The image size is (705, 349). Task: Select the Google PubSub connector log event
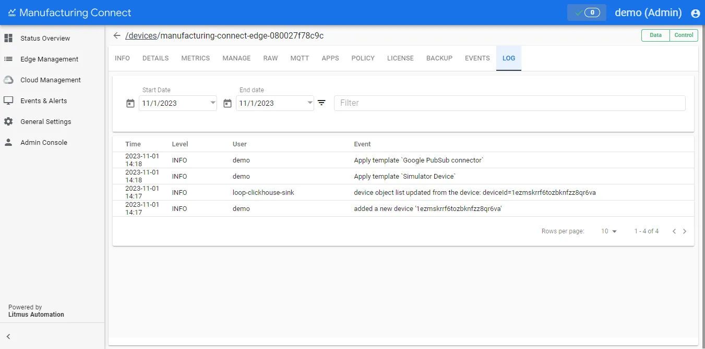[419, 160]
